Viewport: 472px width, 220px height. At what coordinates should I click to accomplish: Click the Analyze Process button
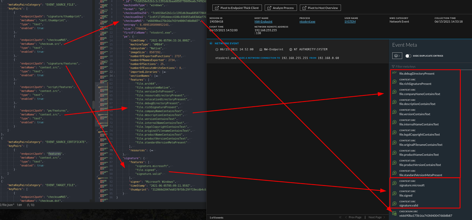pos(282,8)
